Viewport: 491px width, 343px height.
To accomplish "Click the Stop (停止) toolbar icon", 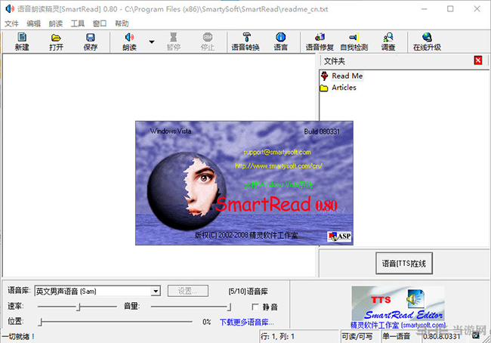I will click(x=207, y=42).
